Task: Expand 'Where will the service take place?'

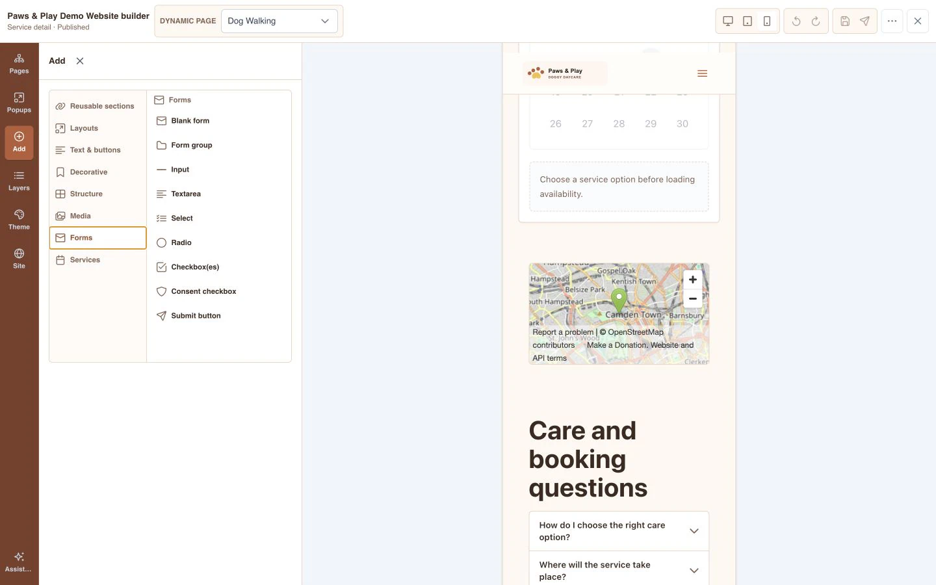Action: (619, 571)
